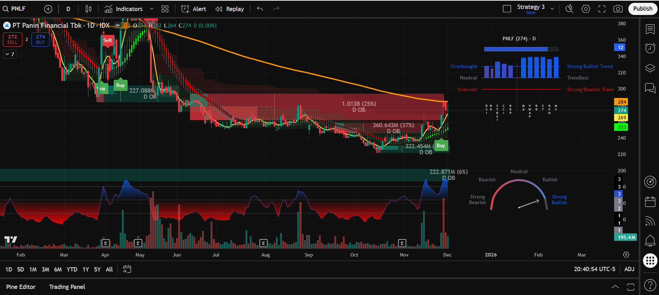Viewport: 659px width, 295px height.
Task: Open the Pine Editor tab
Action: click(21, 287)
